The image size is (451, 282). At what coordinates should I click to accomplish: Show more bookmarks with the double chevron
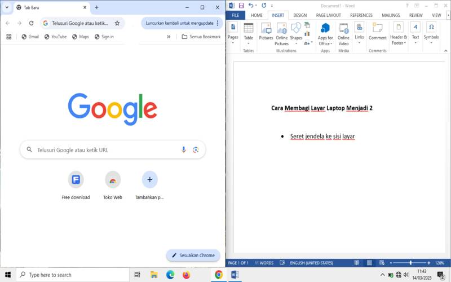[169, 37]
